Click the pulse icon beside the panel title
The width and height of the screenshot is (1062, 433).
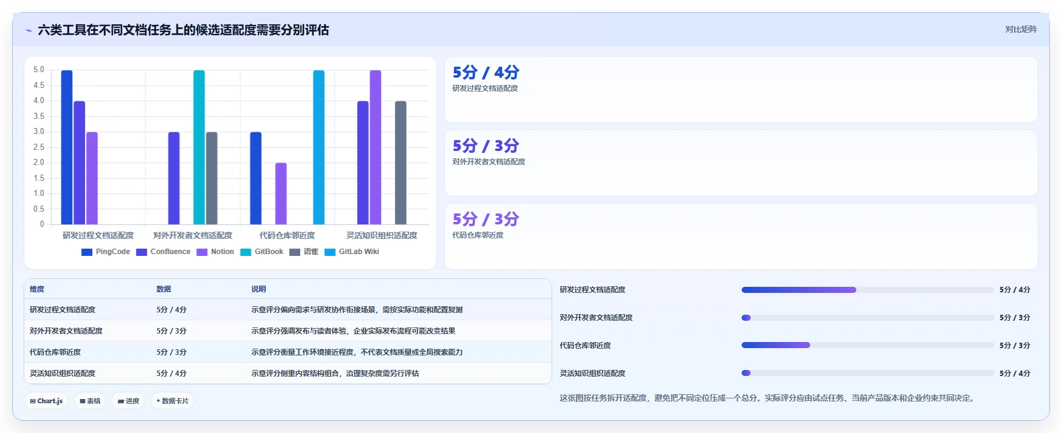[29, 30]
